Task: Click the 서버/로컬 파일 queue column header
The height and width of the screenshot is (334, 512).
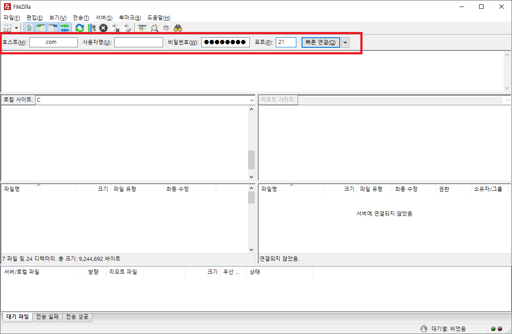Action: click(x=41, y=272)
